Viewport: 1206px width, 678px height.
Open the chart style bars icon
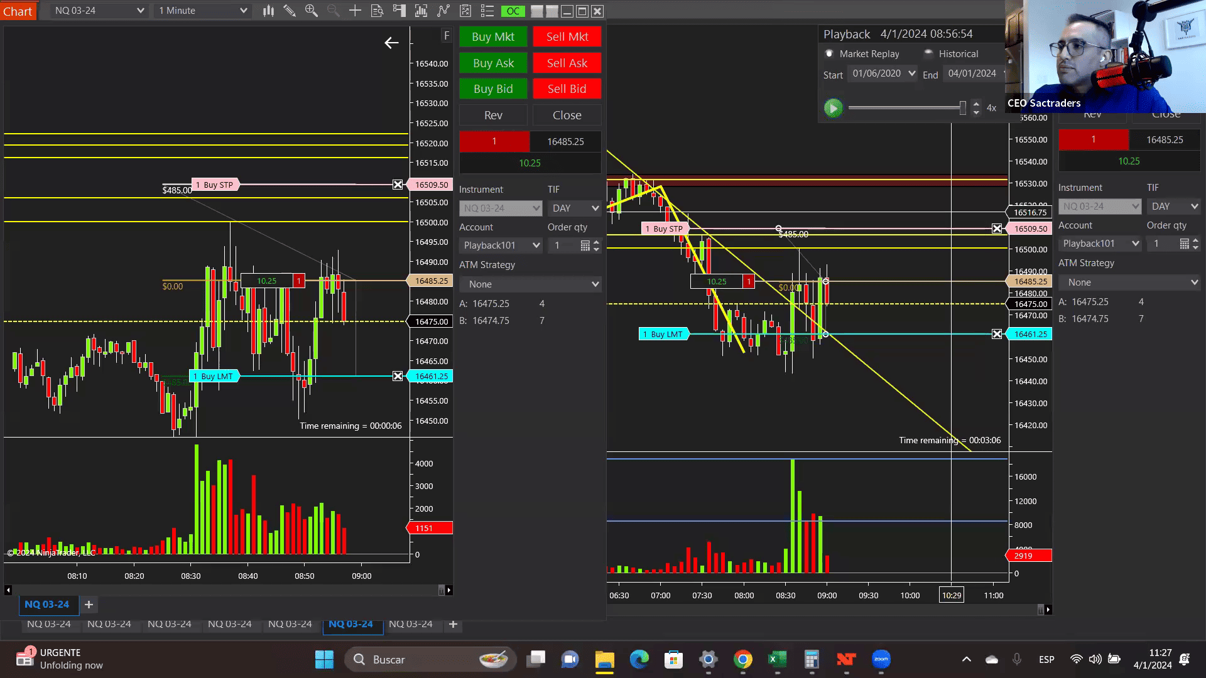point(269,11)
